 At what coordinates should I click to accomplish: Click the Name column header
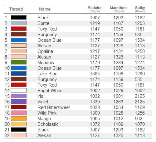[45, 9]
